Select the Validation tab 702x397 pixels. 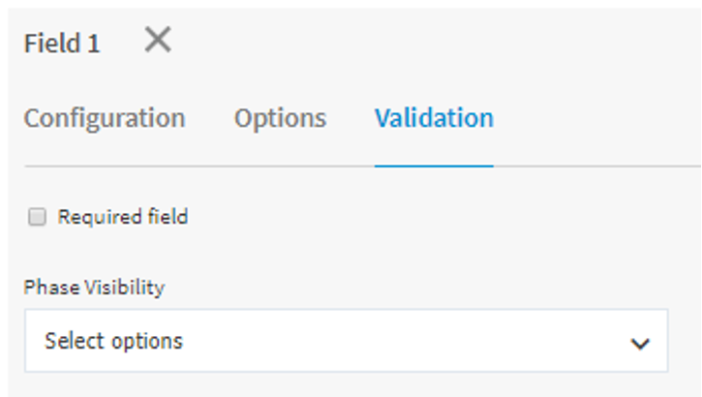(434, 119)
